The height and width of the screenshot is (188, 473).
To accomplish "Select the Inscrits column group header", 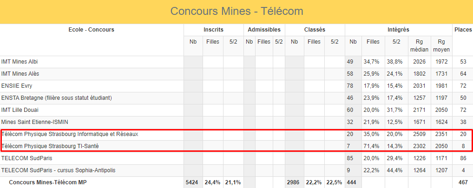I will [x=213, y=30].
